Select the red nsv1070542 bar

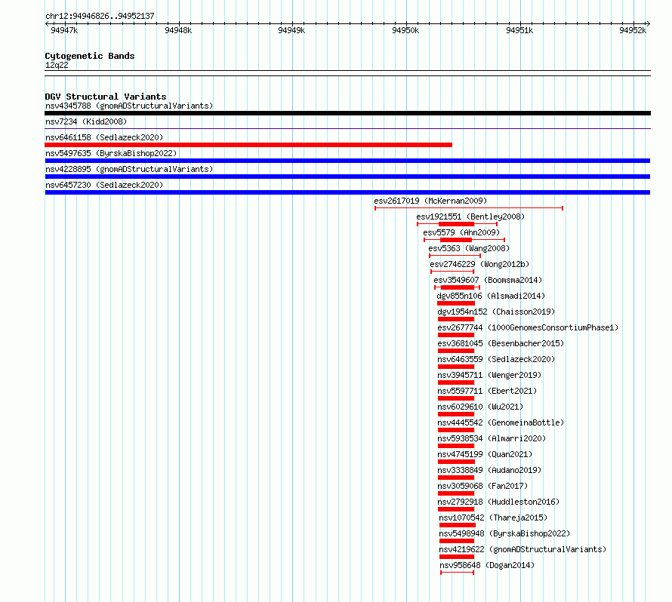pyautogui.click(x=458, y=525)
